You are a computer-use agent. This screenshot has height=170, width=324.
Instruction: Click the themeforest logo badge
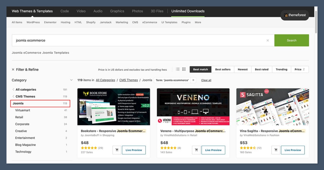[295, 15]
